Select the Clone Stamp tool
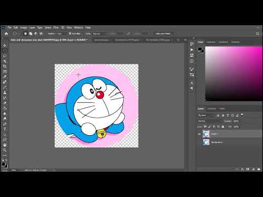This screenshot has width=263, height=197. tap(5, 92)
